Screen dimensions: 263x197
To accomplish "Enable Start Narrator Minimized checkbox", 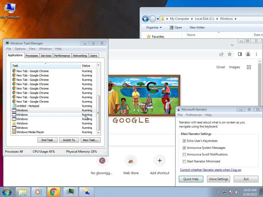I will click(x=184, y=161).
